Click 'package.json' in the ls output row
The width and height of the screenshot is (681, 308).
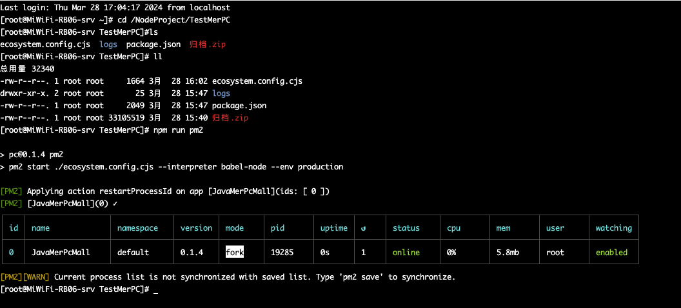pyautogui.click(x=153, y=44)
